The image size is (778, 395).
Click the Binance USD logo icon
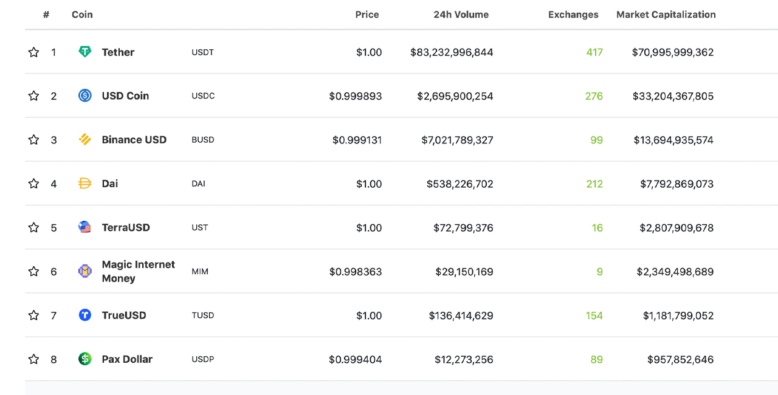[x=85, y=140]
